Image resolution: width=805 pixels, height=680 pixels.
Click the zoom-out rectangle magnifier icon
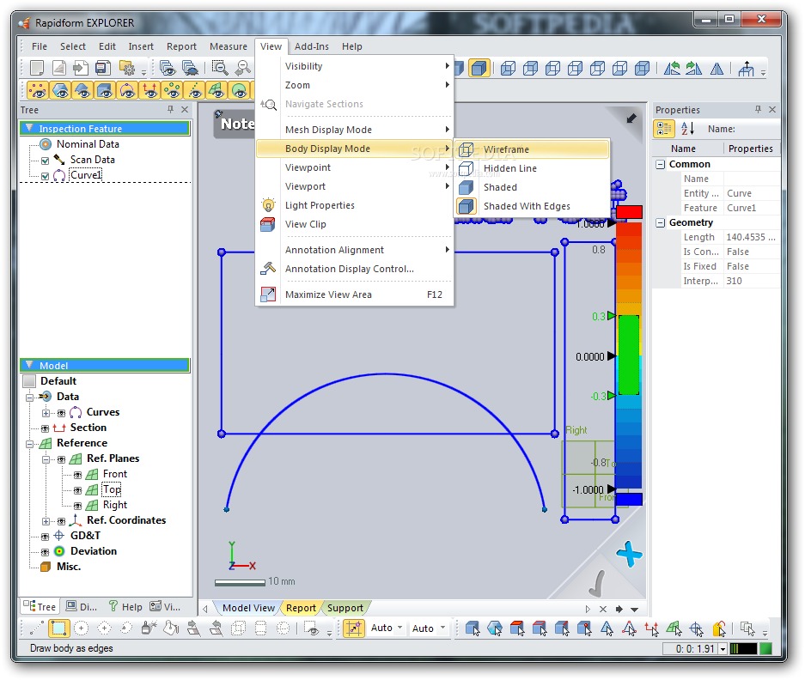(220, 68)
